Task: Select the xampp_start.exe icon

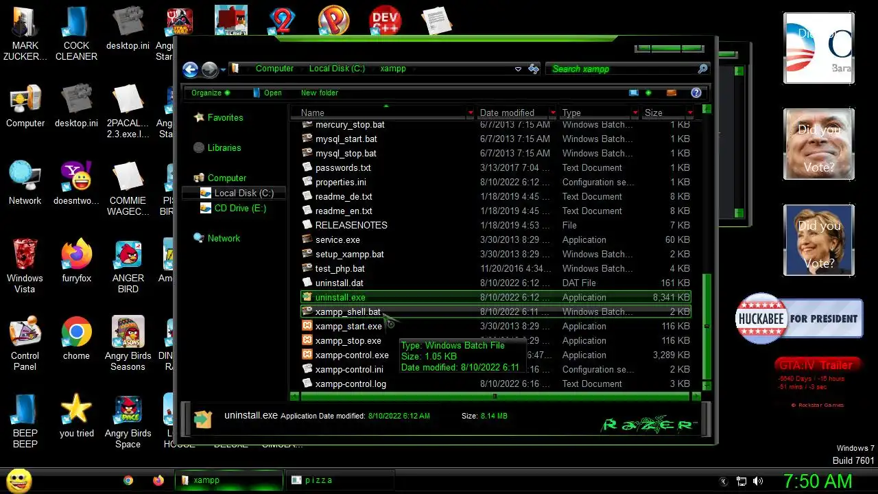Action: [x=308, y=326]
